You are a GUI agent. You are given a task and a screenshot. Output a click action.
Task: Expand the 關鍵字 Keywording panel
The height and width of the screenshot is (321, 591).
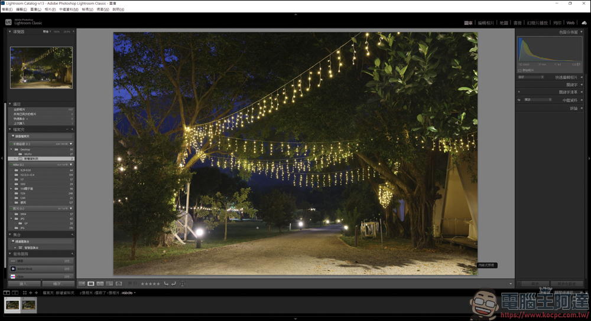point(582,84)
